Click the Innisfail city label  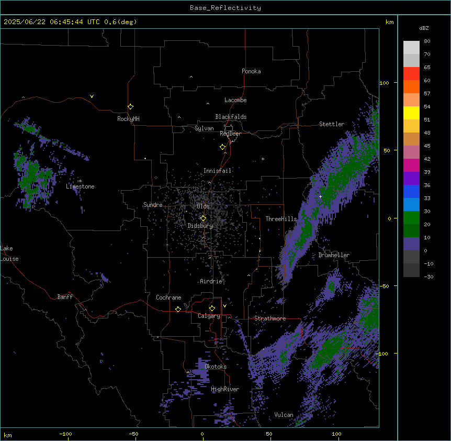(217, 171)
